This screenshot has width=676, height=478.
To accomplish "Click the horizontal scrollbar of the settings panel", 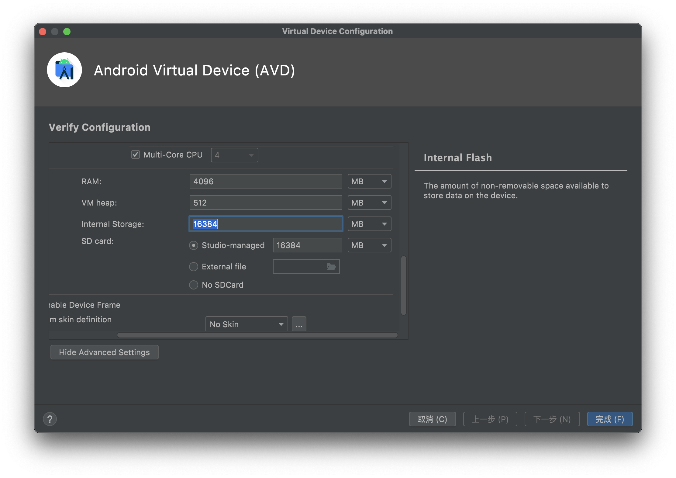I will [257, 335].
